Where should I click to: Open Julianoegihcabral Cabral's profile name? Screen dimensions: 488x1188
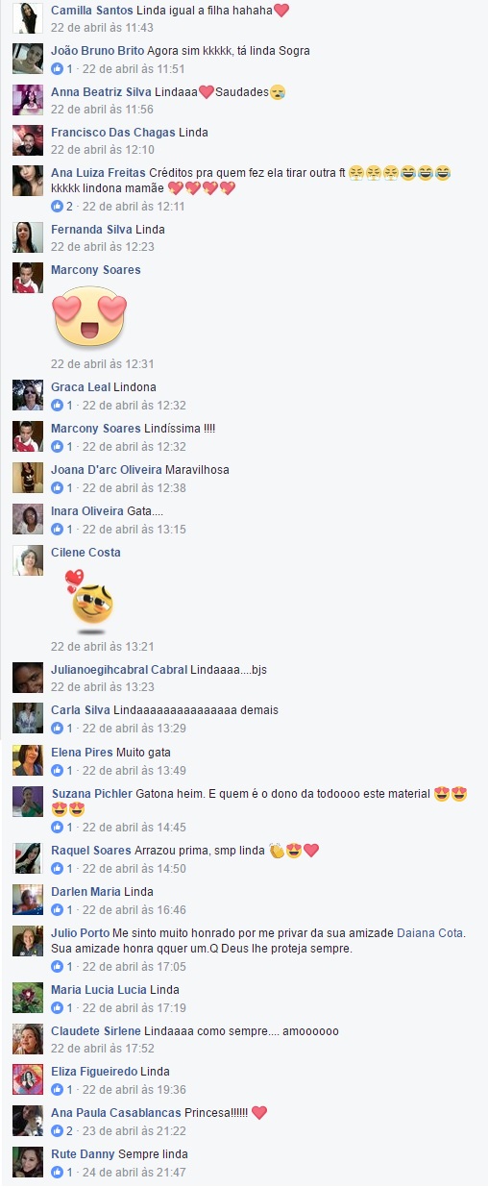click(119, 670)
